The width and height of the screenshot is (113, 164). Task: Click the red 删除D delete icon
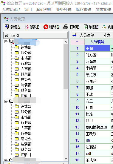pyautogui.click(x=46, y=27)
